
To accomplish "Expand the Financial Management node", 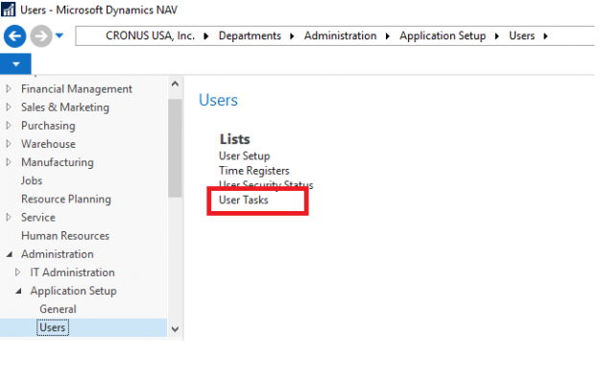I will tap(9, 88).
